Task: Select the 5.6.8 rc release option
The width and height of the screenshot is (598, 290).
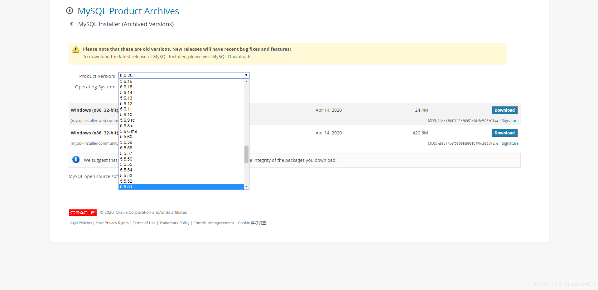Action: click(x=181, y=126)
